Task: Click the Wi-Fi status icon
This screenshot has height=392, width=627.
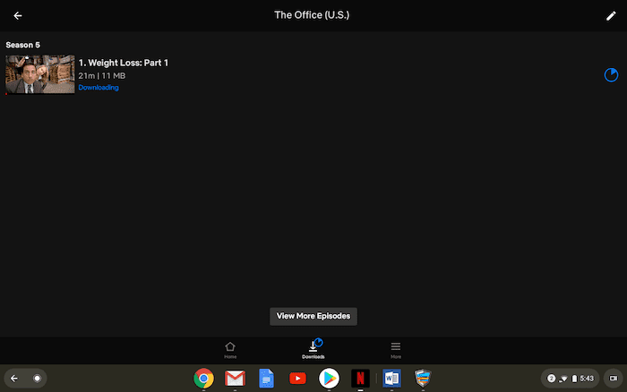Action: [x=563, y=378]
